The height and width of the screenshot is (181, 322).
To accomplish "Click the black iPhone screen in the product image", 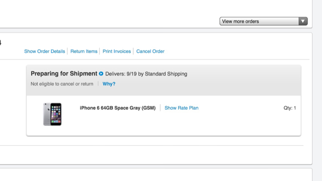I will click(56, 114).
